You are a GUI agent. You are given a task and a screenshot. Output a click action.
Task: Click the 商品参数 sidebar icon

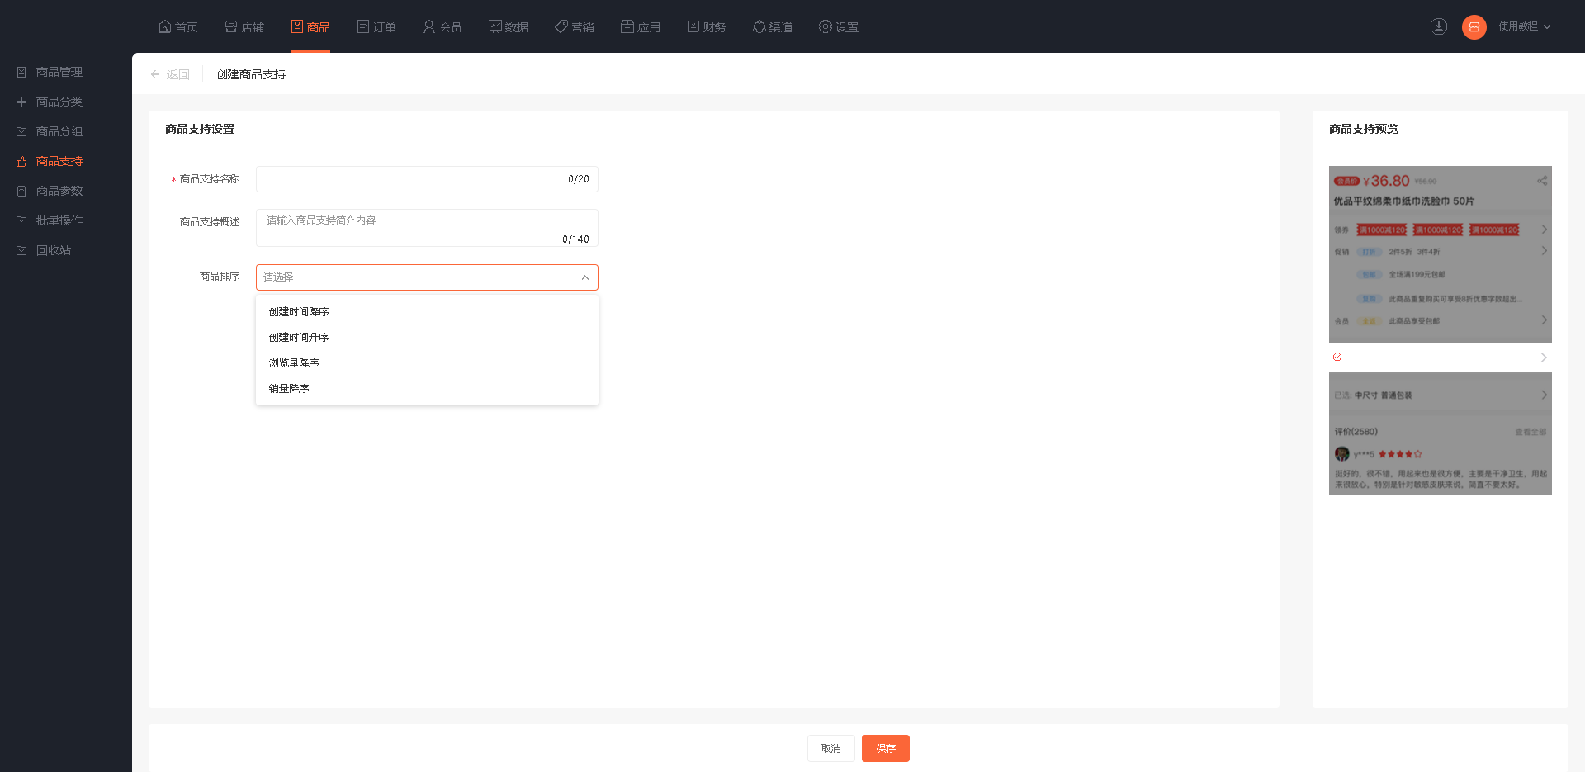21,191
